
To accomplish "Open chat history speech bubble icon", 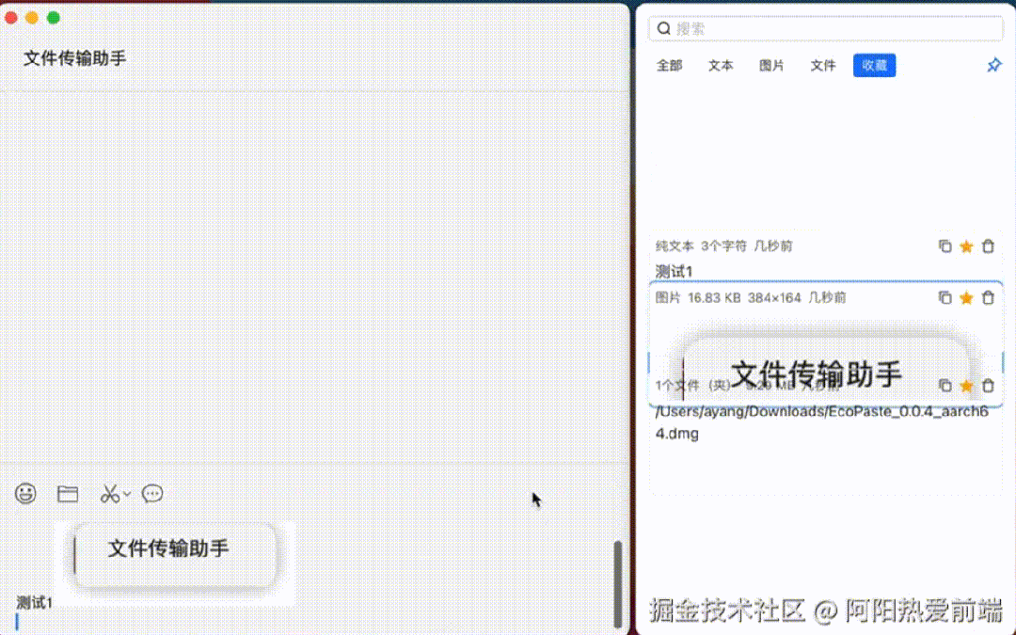I will (x=152, y=494).
